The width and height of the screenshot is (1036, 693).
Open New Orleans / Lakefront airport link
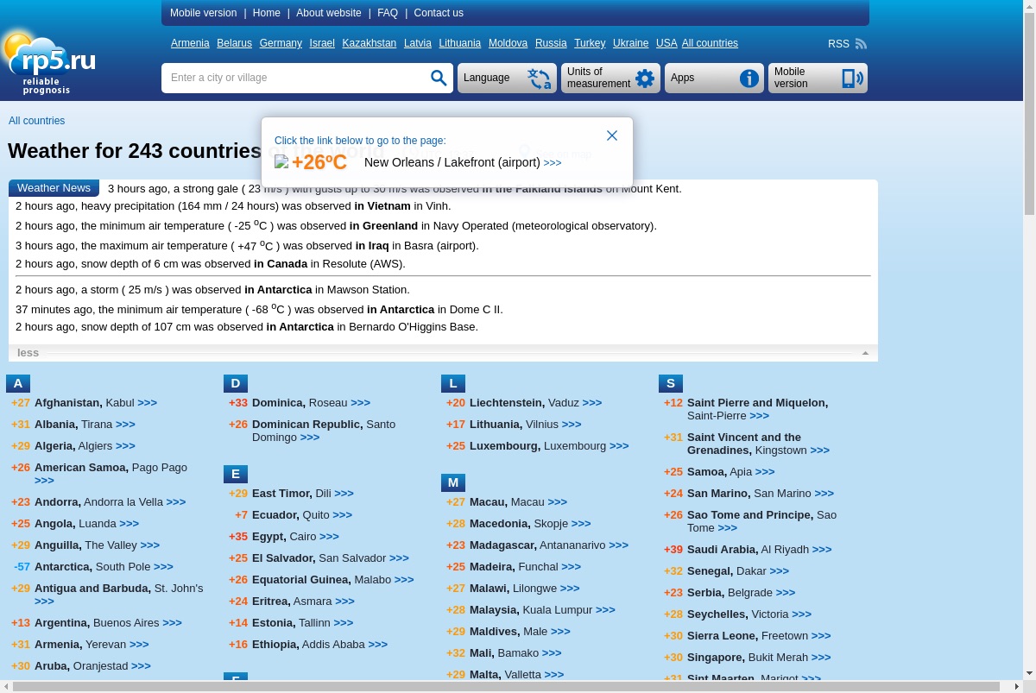click(452, 162)
